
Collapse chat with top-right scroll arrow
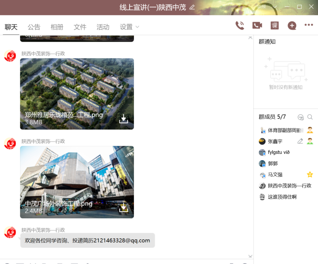click(250, 38)
